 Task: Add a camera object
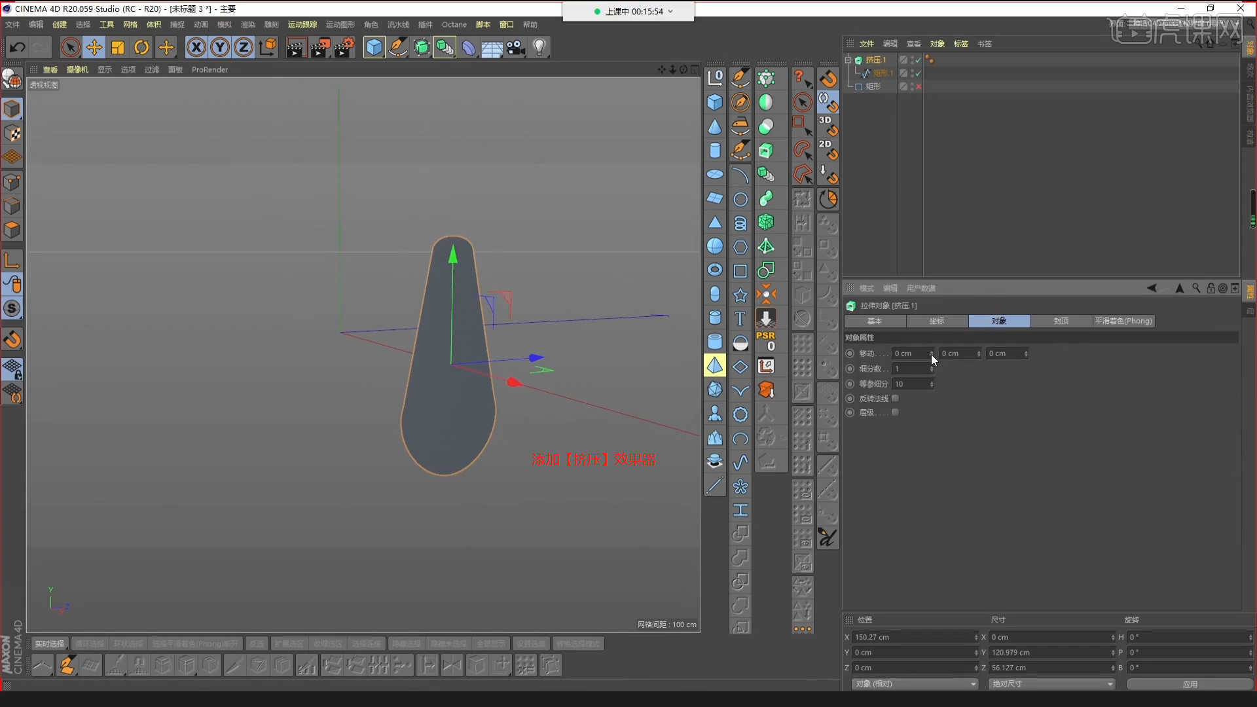point(516,47)
